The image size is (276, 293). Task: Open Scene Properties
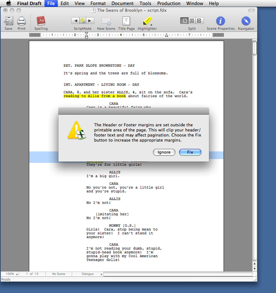point(221,21)
